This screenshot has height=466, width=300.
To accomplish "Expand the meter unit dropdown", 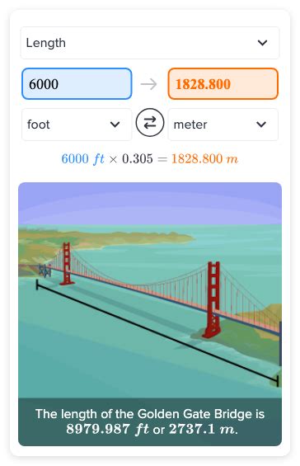I will click(223, 125).
